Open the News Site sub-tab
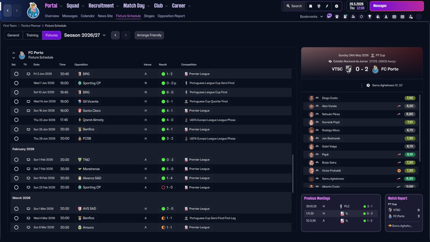Image resolution: width=430 pixels, height=242 pixels. (105, 16)
